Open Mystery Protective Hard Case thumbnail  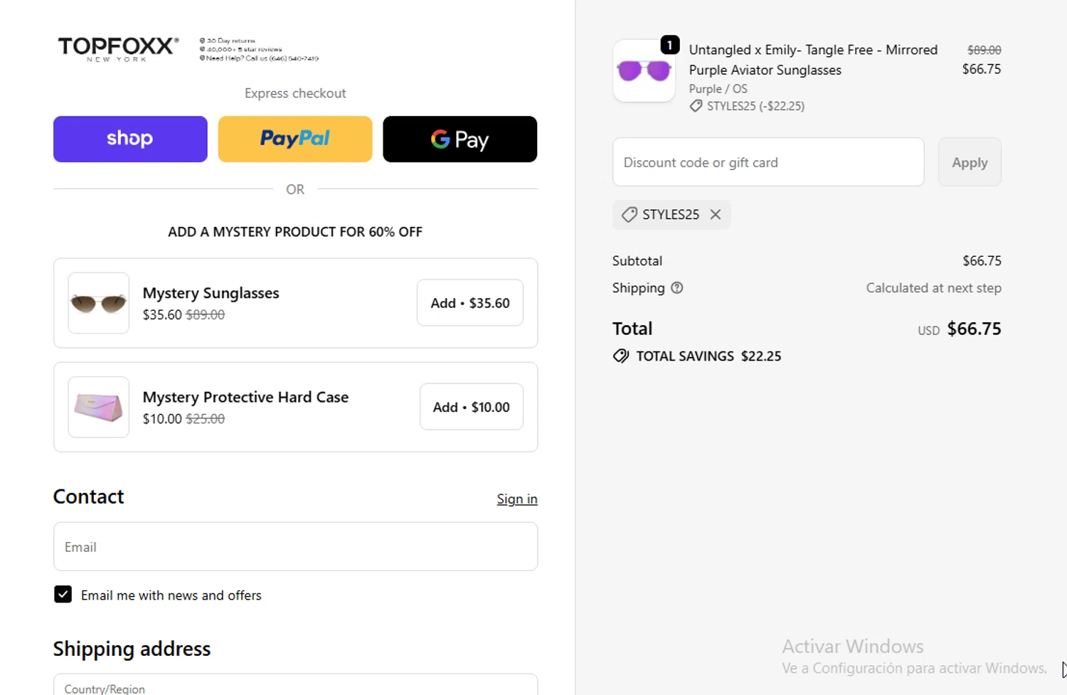click(x=99, y=407)
